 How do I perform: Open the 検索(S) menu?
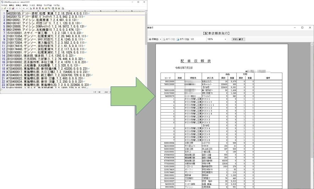[25, 5]
